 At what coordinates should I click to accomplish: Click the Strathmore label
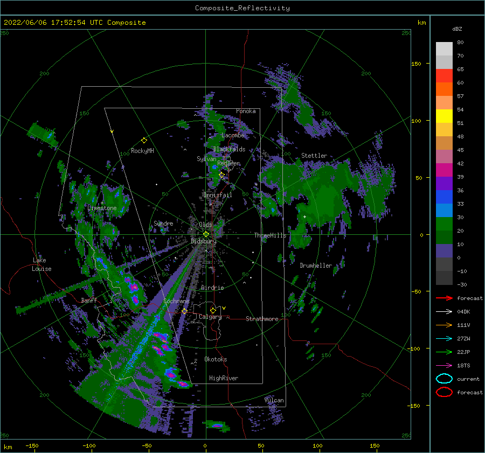pos(262,319)
